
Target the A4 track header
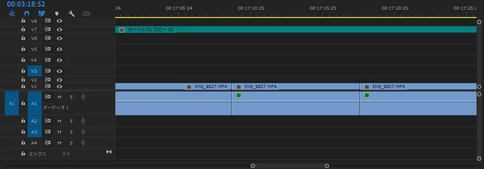point(34,143)
